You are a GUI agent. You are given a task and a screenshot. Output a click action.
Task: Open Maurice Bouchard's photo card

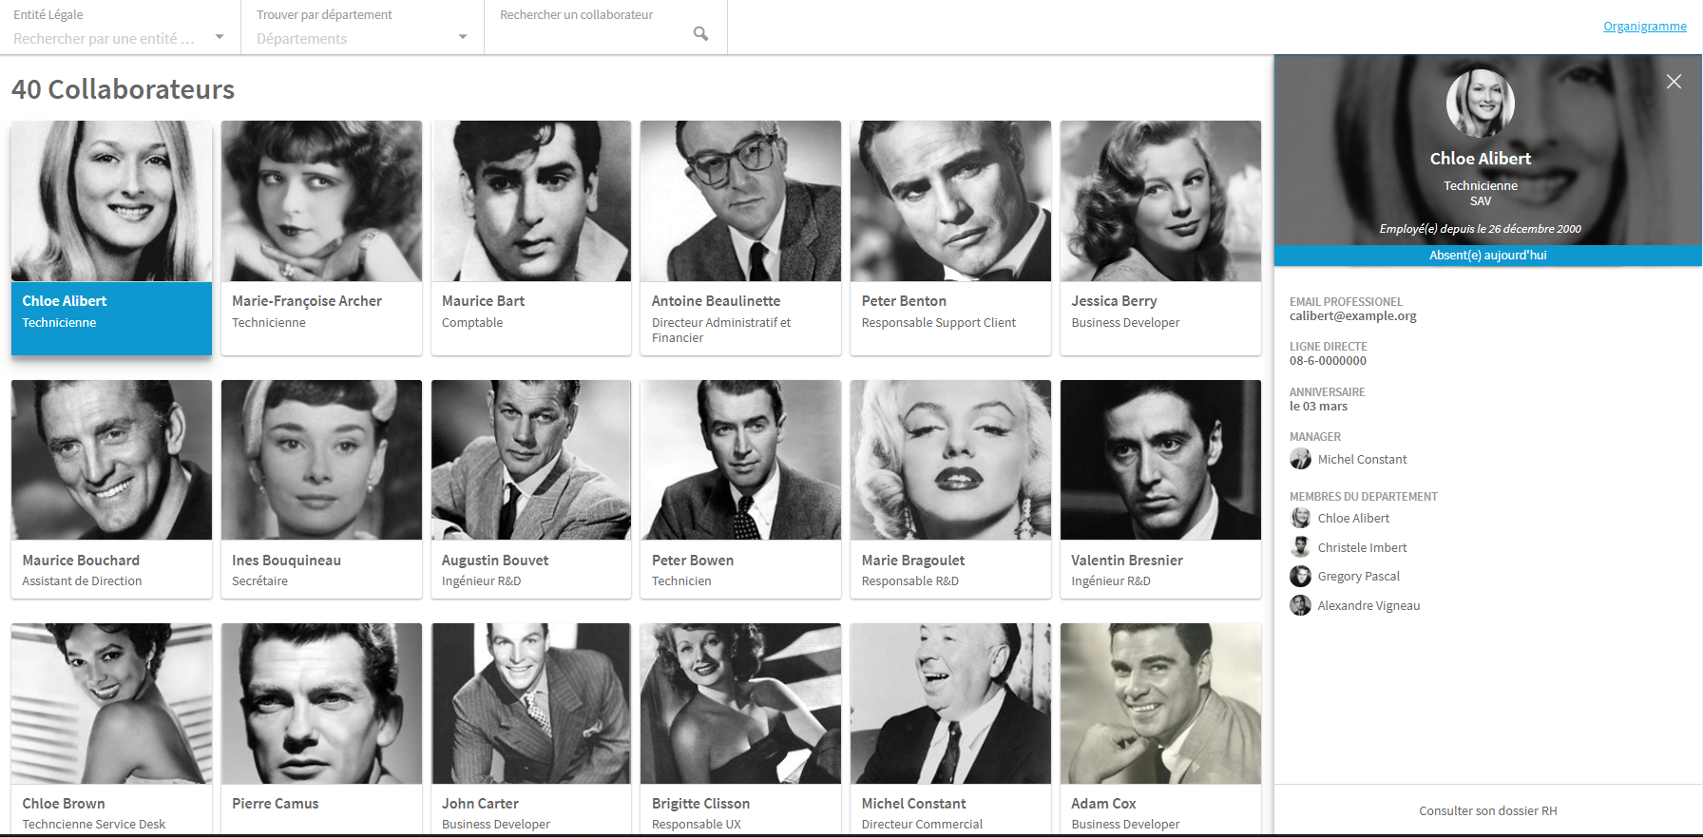111,489
